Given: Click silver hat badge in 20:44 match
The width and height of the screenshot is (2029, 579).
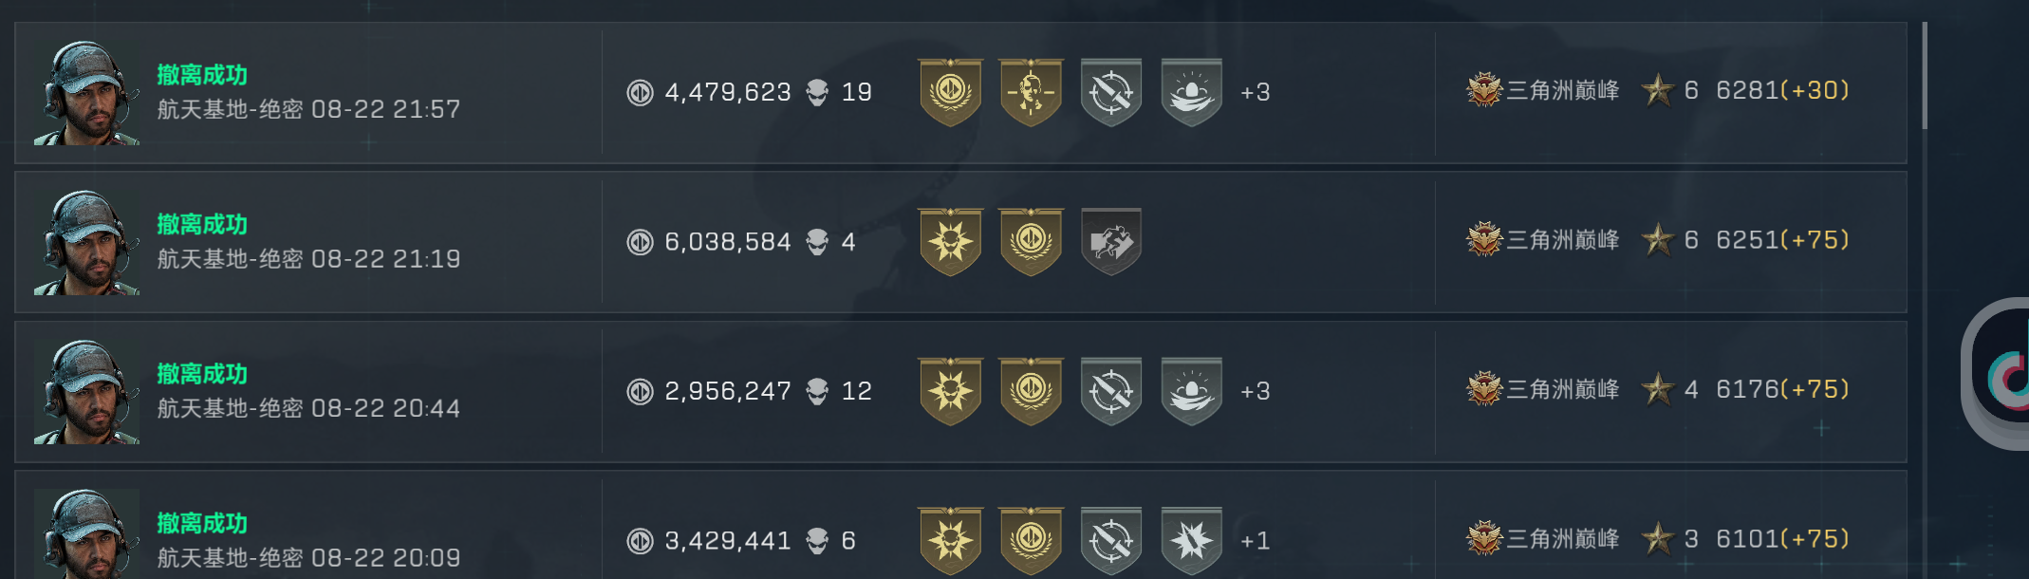Looking at the screenshot, I should 1191,391.
